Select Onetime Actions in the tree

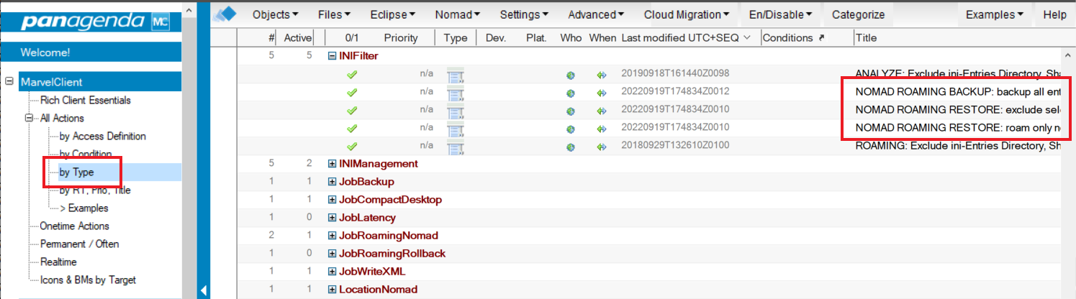[x=74, y=226]
